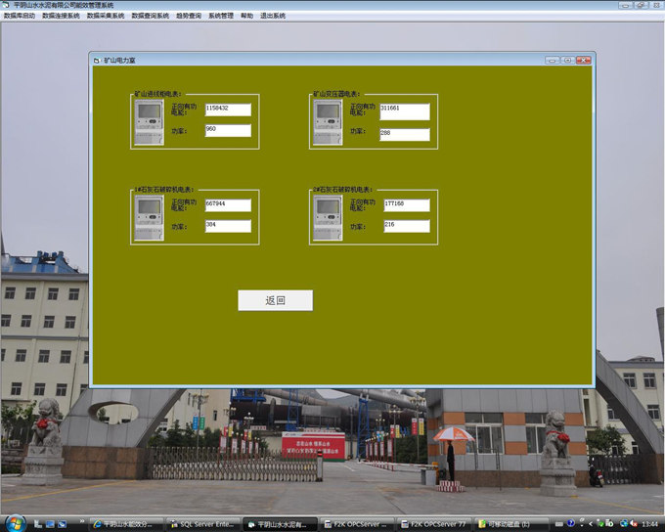Click the 矿山变压器电表 meter icon
The image size is (665, 532).
point(328,122)
